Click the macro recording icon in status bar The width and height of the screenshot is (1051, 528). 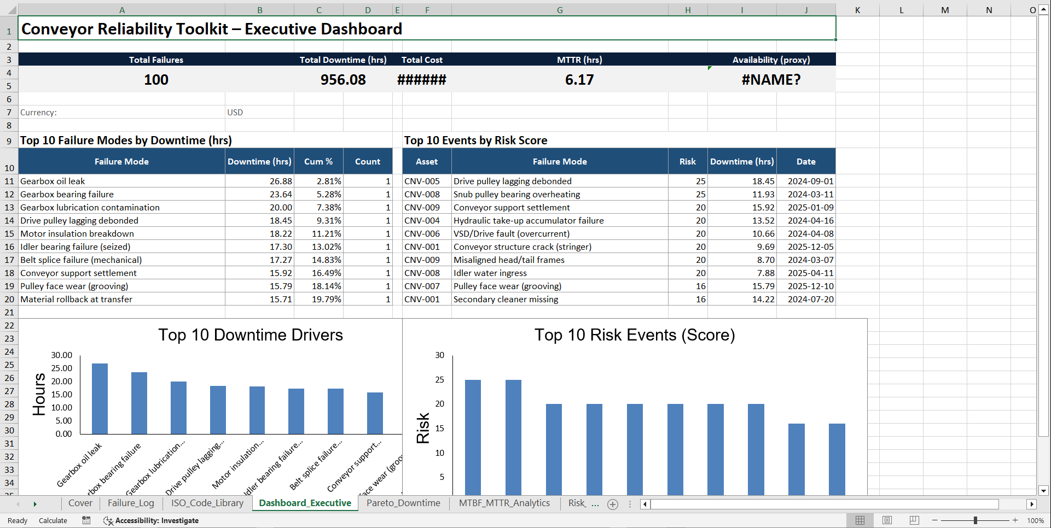tap(86, 520)
